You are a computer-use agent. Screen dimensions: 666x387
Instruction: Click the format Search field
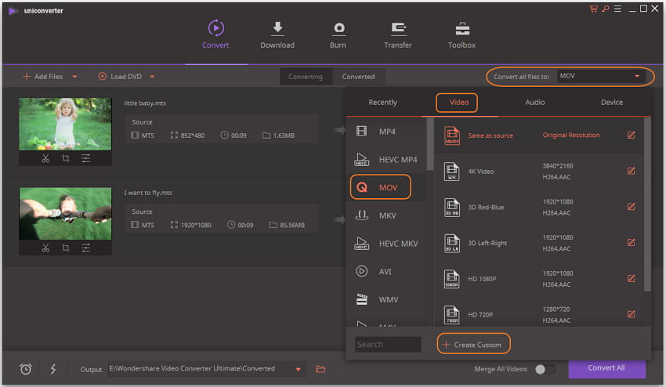(388, 345)
